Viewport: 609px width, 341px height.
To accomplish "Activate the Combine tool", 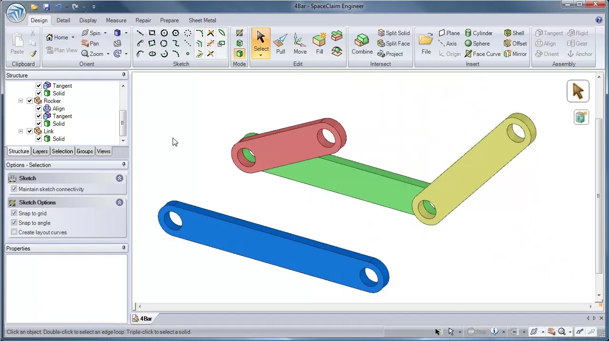I will point(362,44).
